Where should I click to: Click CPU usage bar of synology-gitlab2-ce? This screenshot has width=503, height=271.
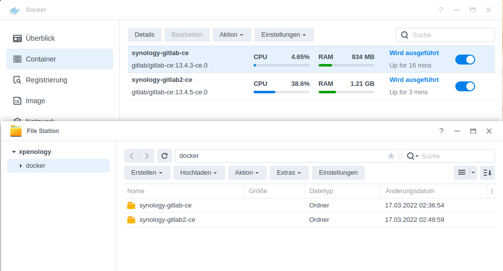click(x=281, y=92)
